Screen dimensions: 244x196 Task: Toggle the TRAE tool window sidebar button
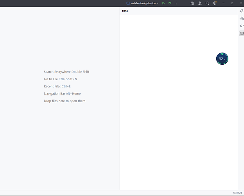click(x=242, y=33)
